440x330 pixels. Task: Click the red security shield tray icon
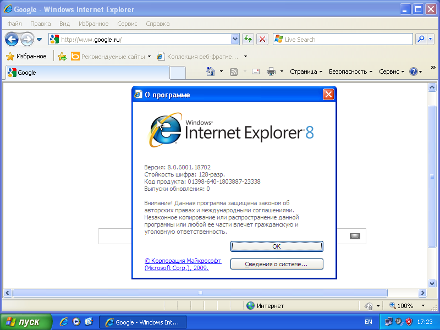tap(409, 322)
